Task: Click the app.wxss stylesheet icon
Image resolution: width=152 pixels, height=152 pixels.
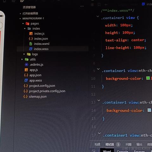Action: [x=26, y=80]
